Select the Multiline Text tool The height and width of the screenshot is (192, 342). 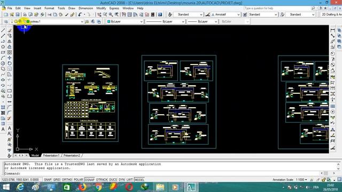click(3, 129)
